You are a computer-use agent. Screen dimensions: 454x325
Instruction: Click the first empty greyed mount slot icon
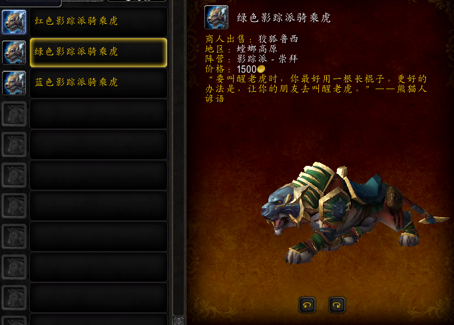coord(14,114)
